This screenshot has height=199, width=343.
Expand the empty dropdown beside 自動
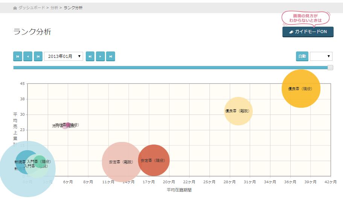321,56
